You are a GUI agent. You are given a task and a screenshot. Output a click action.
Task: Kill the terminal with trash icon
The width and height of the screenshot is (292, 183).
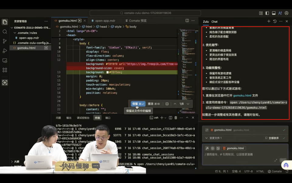coord(176,118)
